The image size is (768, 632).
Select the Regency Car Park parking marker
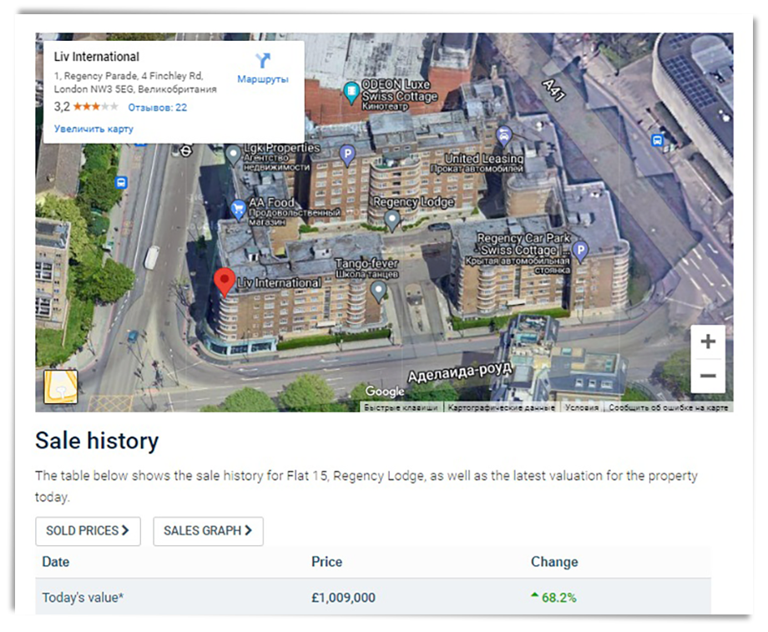coord(579,250)
